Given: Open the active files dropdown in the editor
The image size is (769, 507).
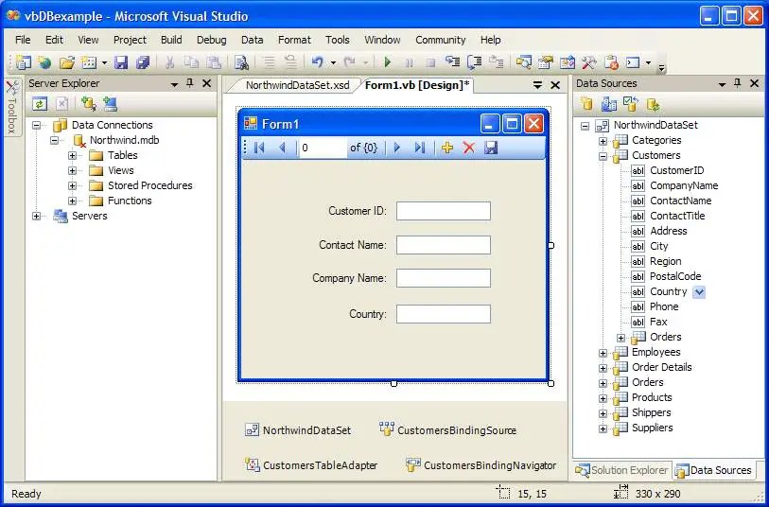Looking at the screenshot, I should 537,85.
